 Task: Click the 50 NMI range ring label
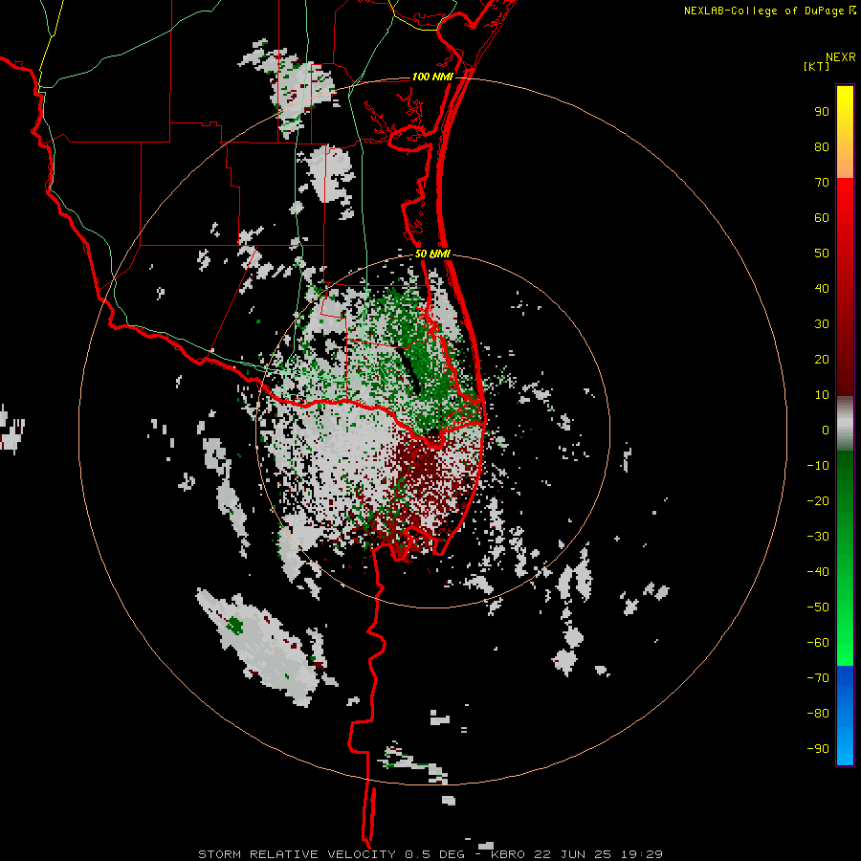[x=432, y=254]
